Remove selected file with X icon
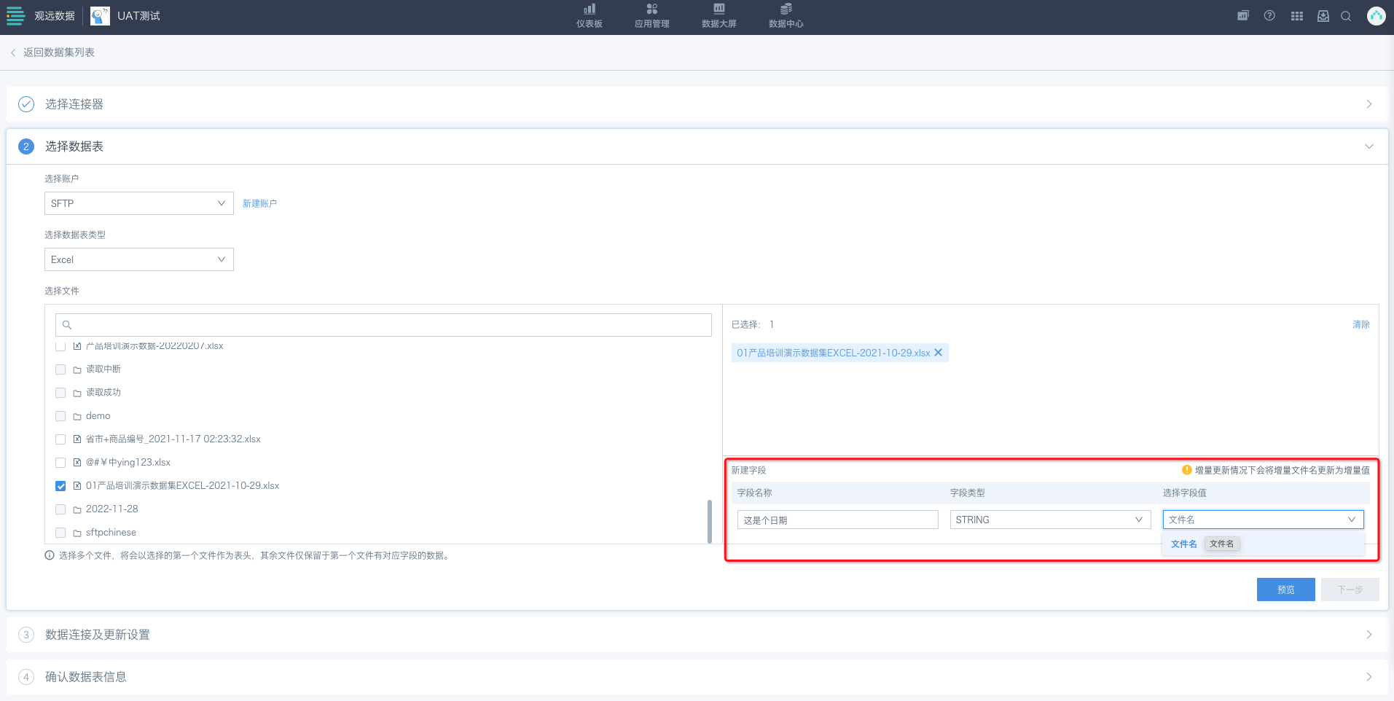 point(939,353)
